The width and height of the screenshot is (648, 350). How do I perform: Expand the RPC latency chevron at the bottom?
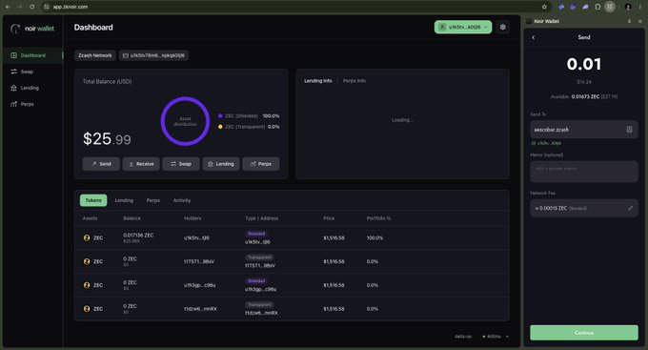coord(507,337)
